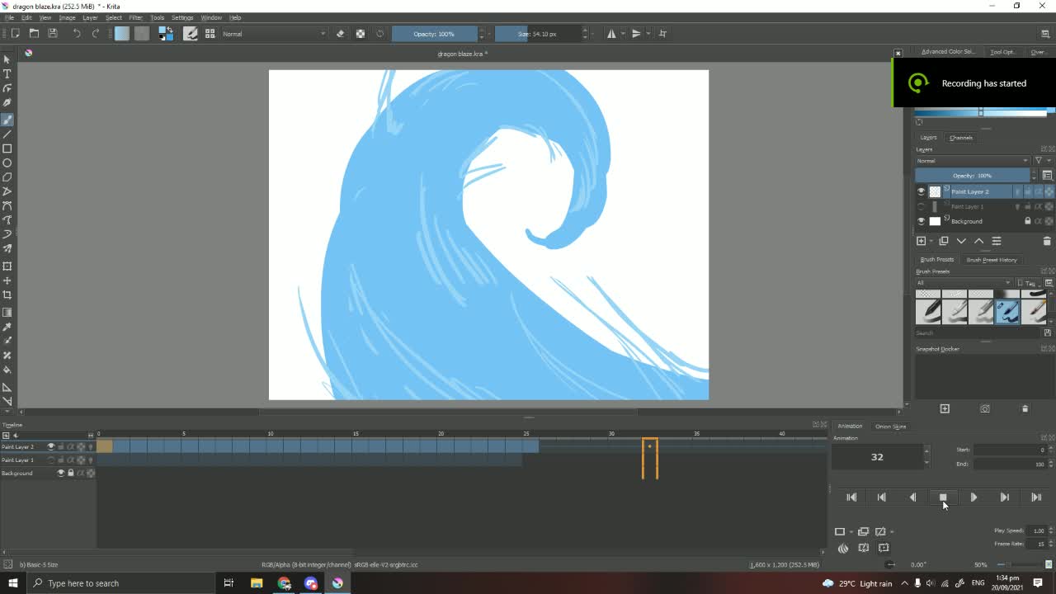This screenshot has height=594, width=1056.
Task: Play the animation
Action: (x=973, y=497)
